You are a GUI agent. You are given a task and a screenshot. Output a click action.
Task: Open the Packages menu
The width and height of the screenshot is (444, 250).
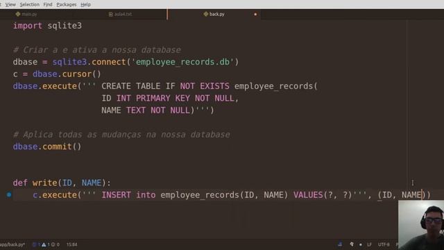coord(67,5)
